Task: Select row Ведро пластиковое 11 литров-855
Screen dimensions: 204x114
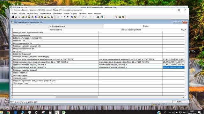Action: point(55,38)
